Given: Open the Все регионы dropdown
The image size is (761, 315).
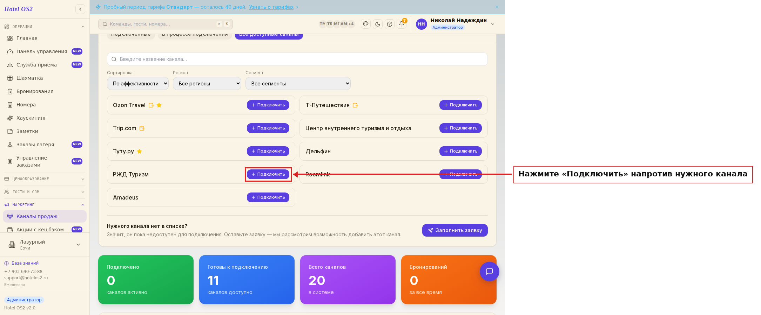Looking at the screenshot, I should [207, 83].
